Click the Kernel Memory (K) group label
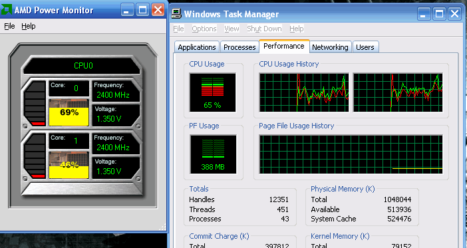 point(340,236)
